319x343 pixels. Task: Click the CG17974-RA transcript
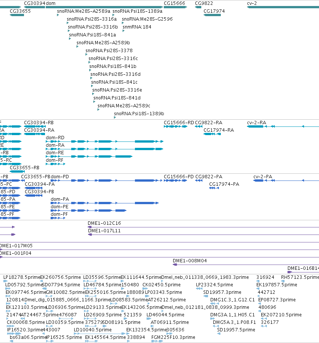click(x=212, y=134)
